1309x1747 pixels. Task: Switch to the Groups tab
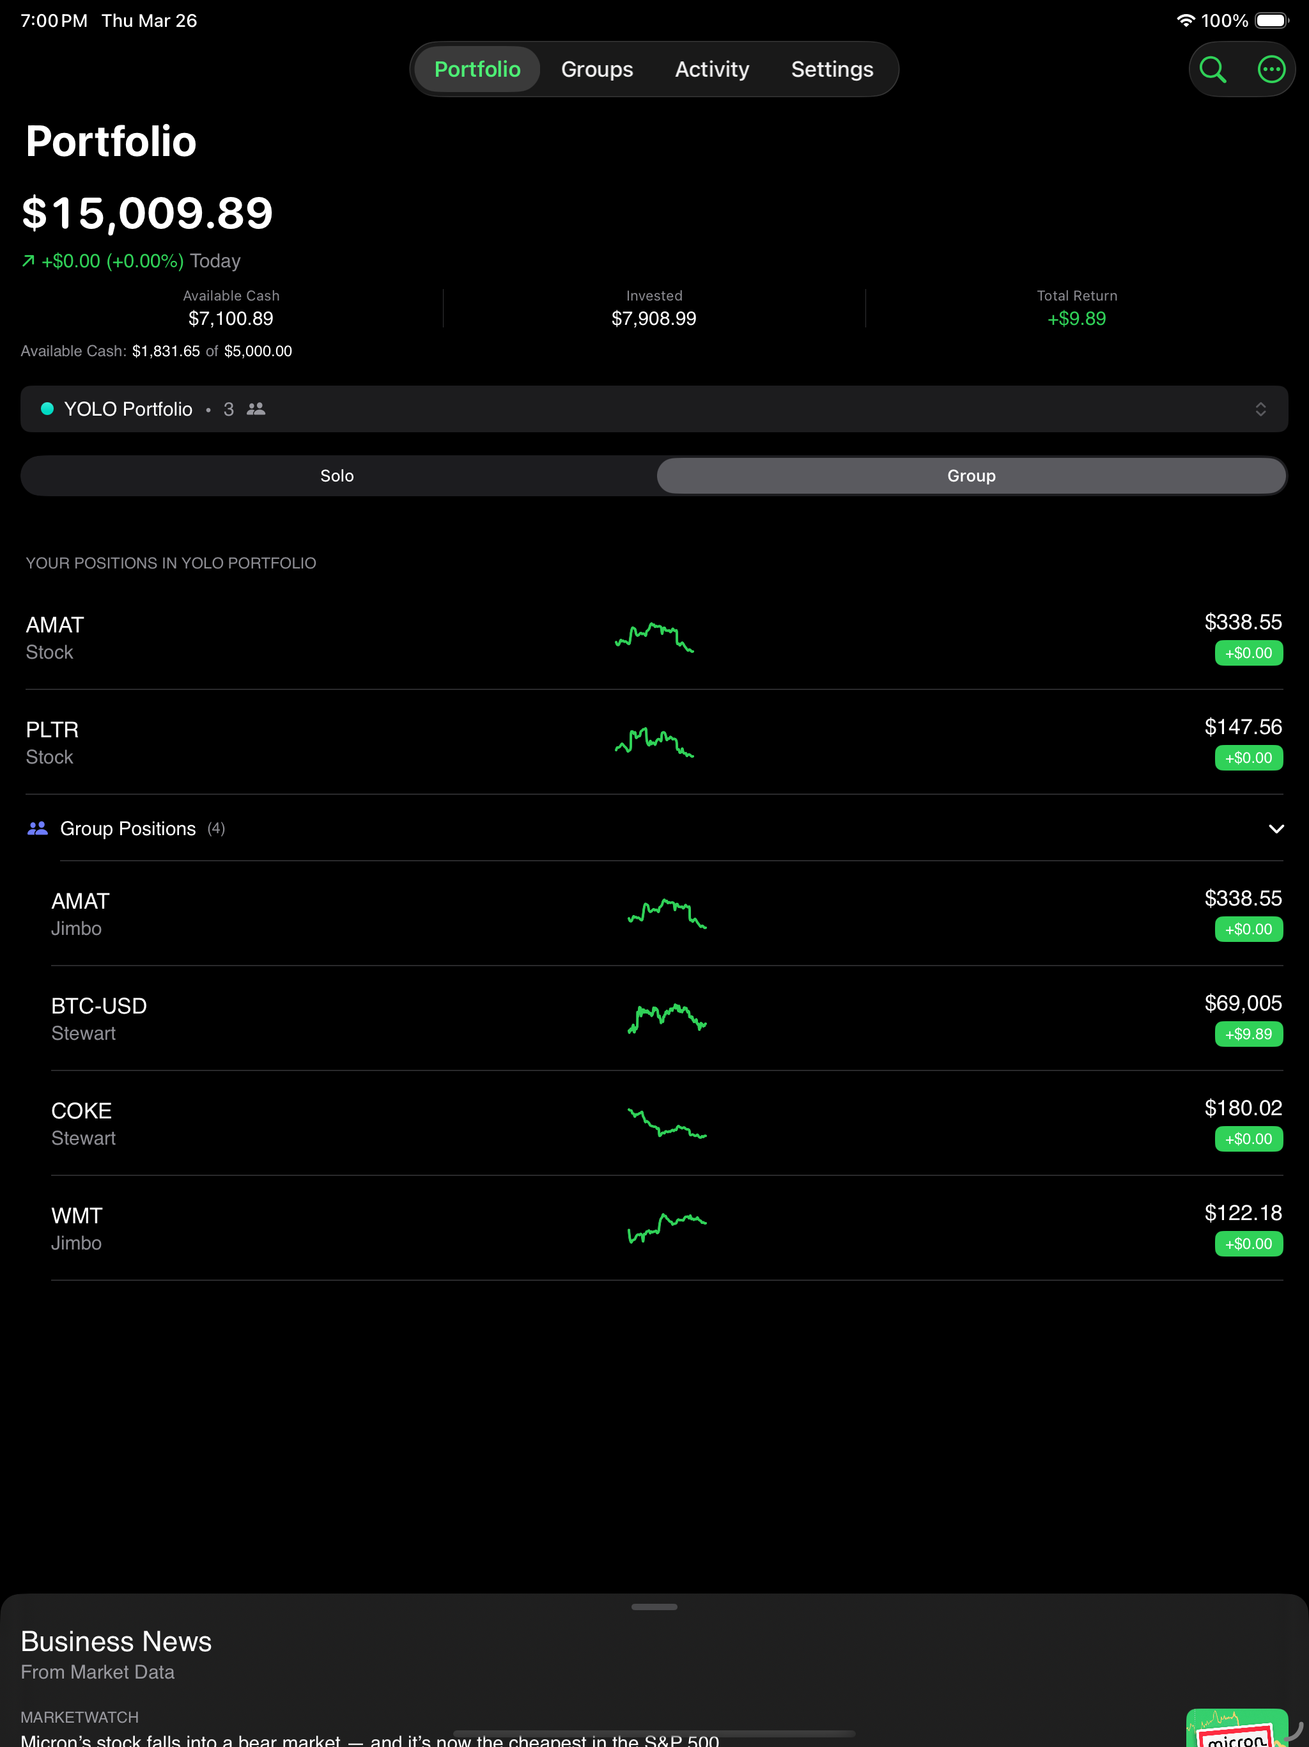coord(597,68)
